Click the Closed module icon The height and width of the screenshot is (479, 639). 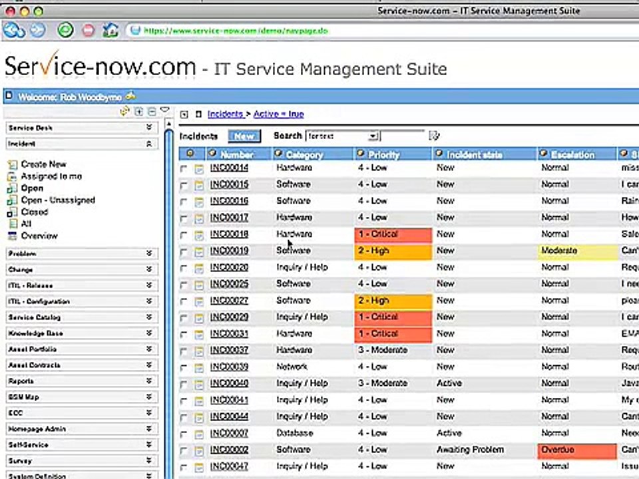coord(12,212)
